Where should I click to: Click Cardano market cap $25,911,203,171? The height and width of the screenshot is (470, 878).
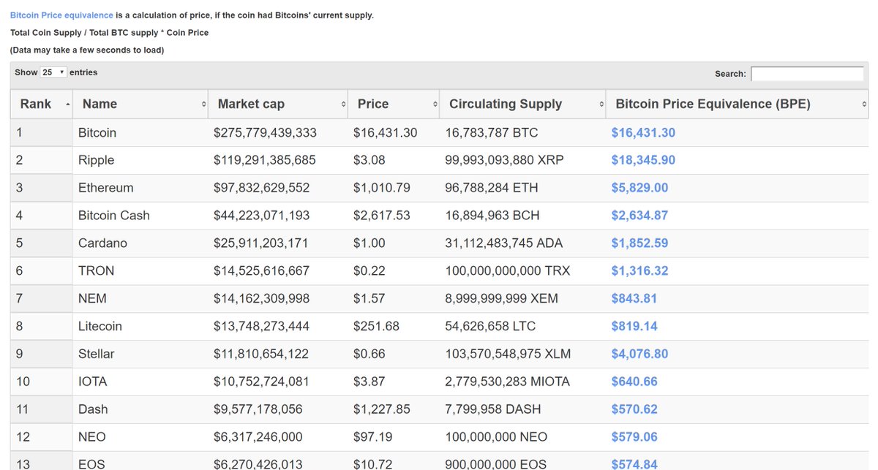(261, 243)
